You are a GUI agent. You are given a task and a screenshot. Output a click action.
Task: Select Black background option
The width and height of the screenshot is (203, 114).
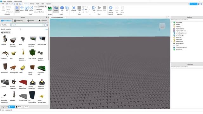tap(18, 107)
